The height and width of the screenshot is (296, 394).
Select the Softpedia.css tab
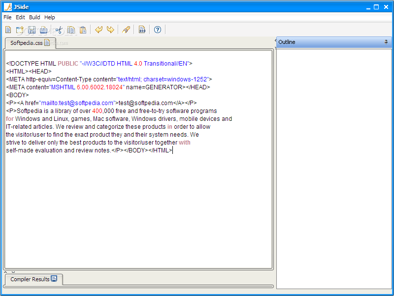[x=30, y=43]
